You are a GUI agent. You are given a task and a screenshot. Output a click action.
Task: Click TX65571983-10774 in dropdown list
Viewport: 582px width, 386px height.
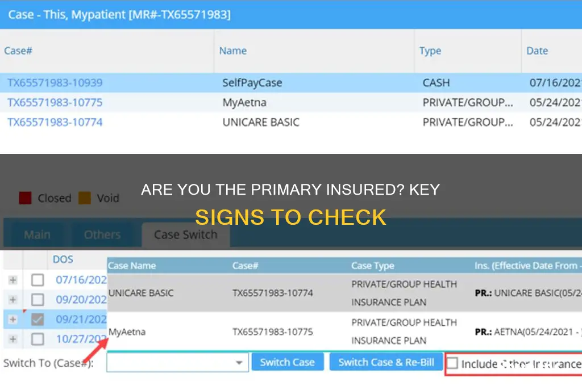click(273, 293)
